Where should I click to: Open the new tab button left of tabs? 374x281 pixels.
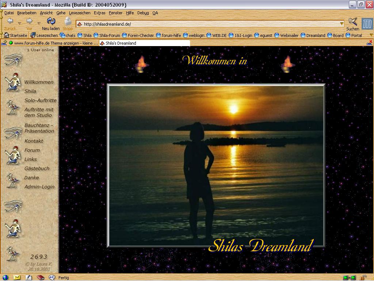[4, 43]
